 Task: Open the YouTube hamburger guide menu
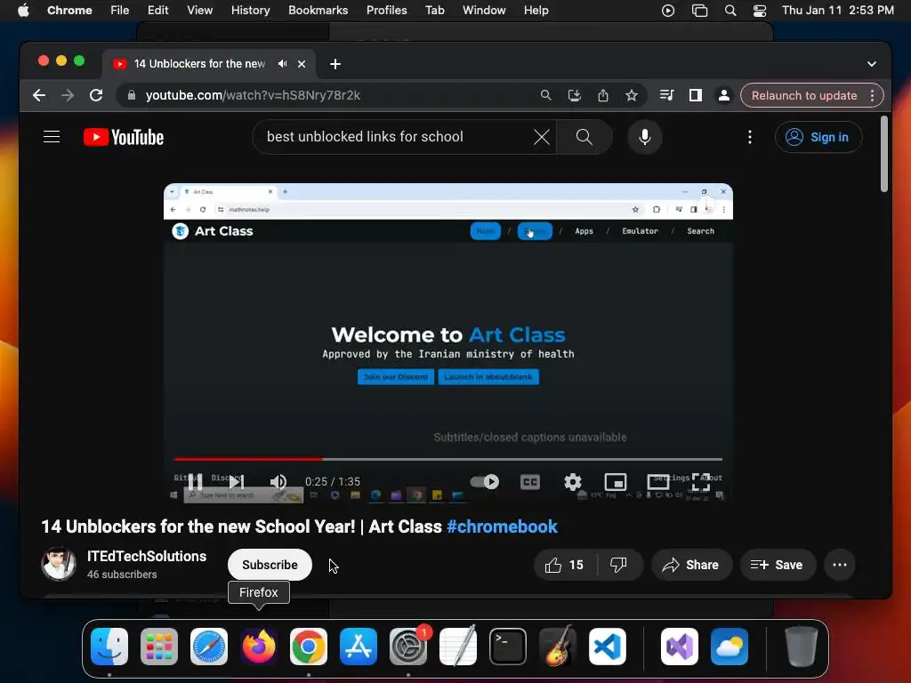[52, 137]
